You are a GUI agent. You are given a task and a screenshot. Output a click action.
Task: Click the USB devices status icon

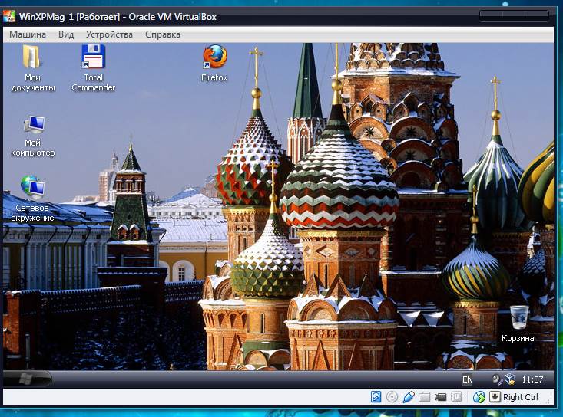pos(409,397)
